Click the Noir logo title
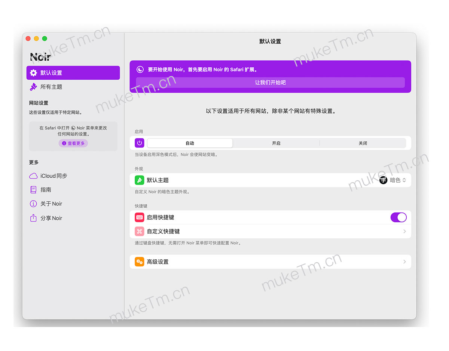The height and width of the screenshot is (351, 449). tap(40, 57)
